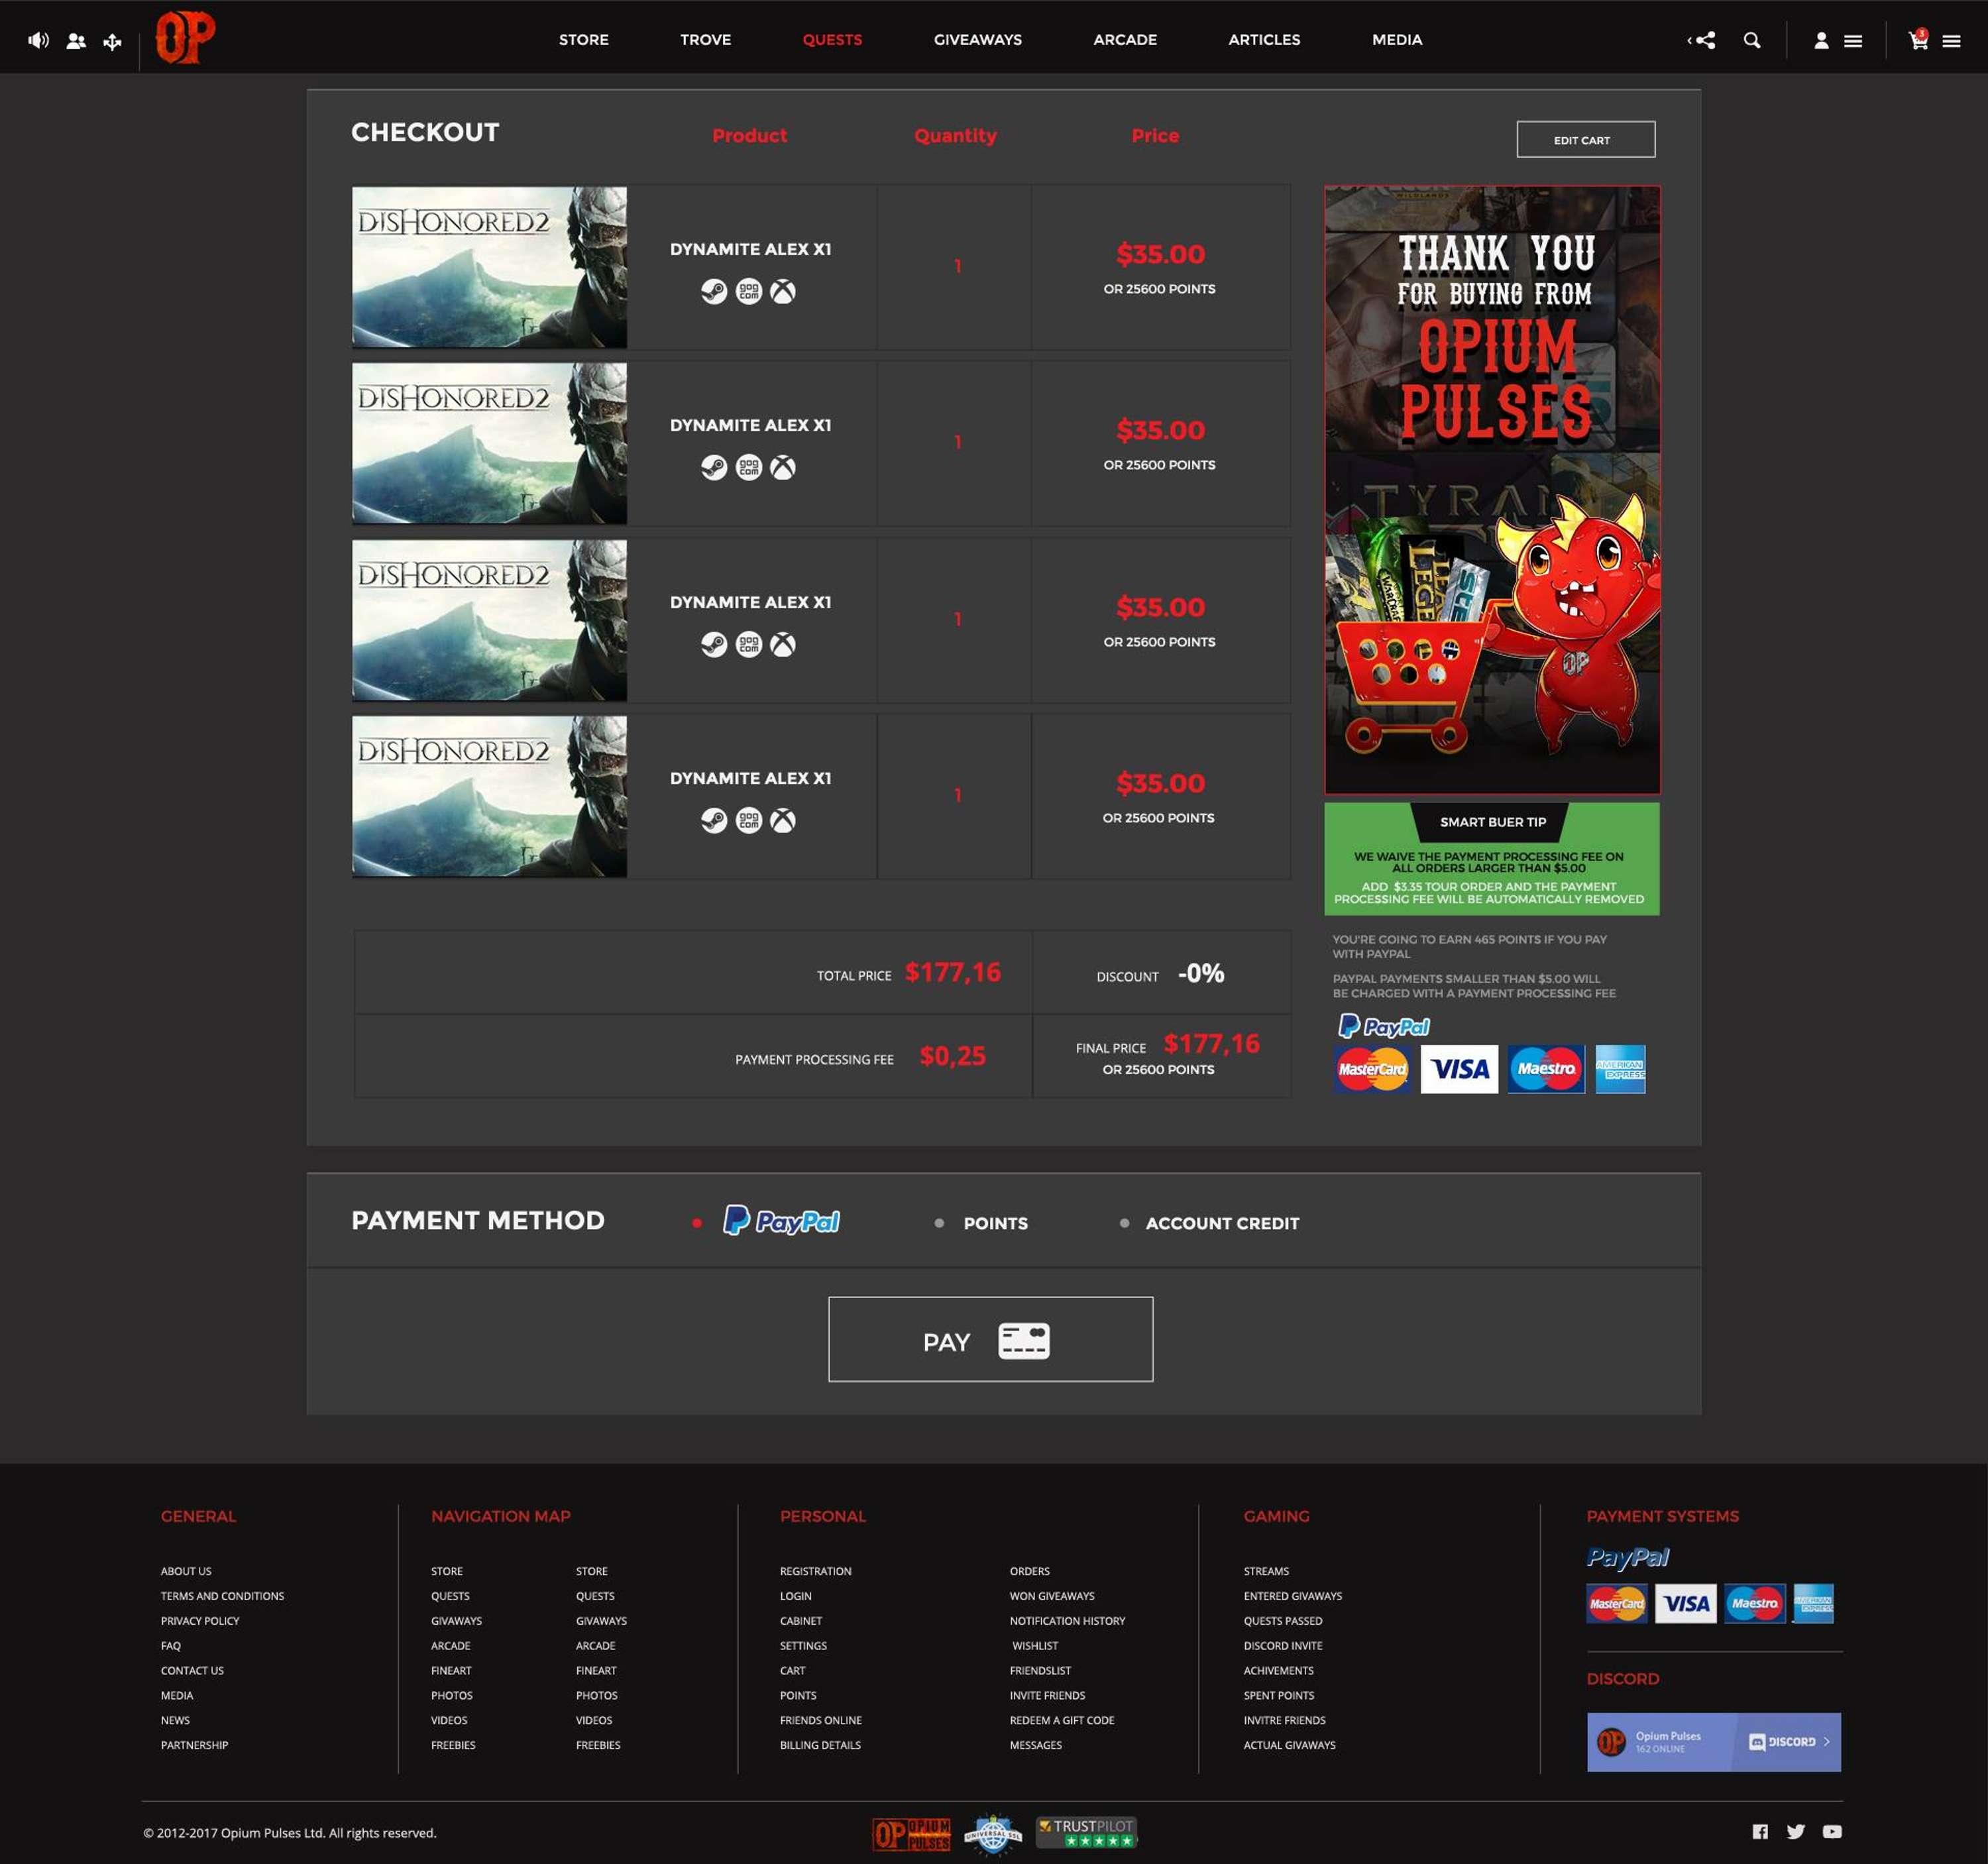
Task: Open Terms and Conditions footer link
Action: (x=222, y=1596)
